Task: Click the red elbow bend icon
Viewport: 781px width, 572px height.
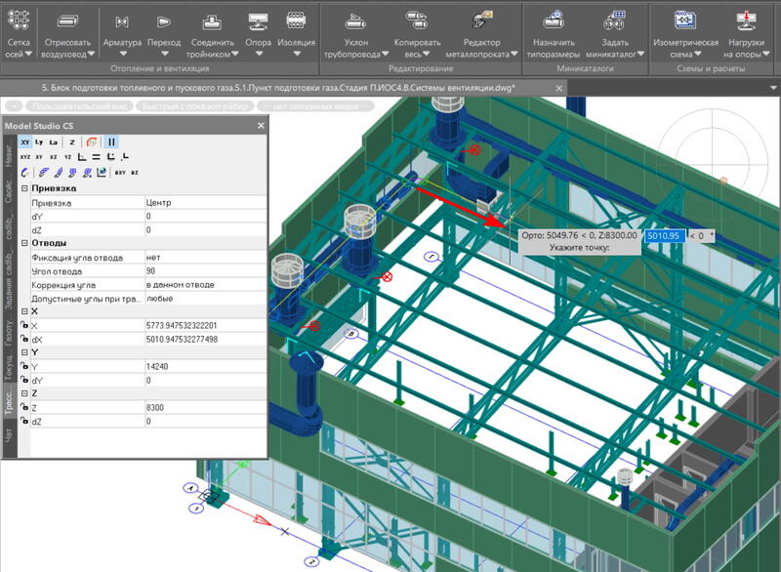Action: (92, 143)
